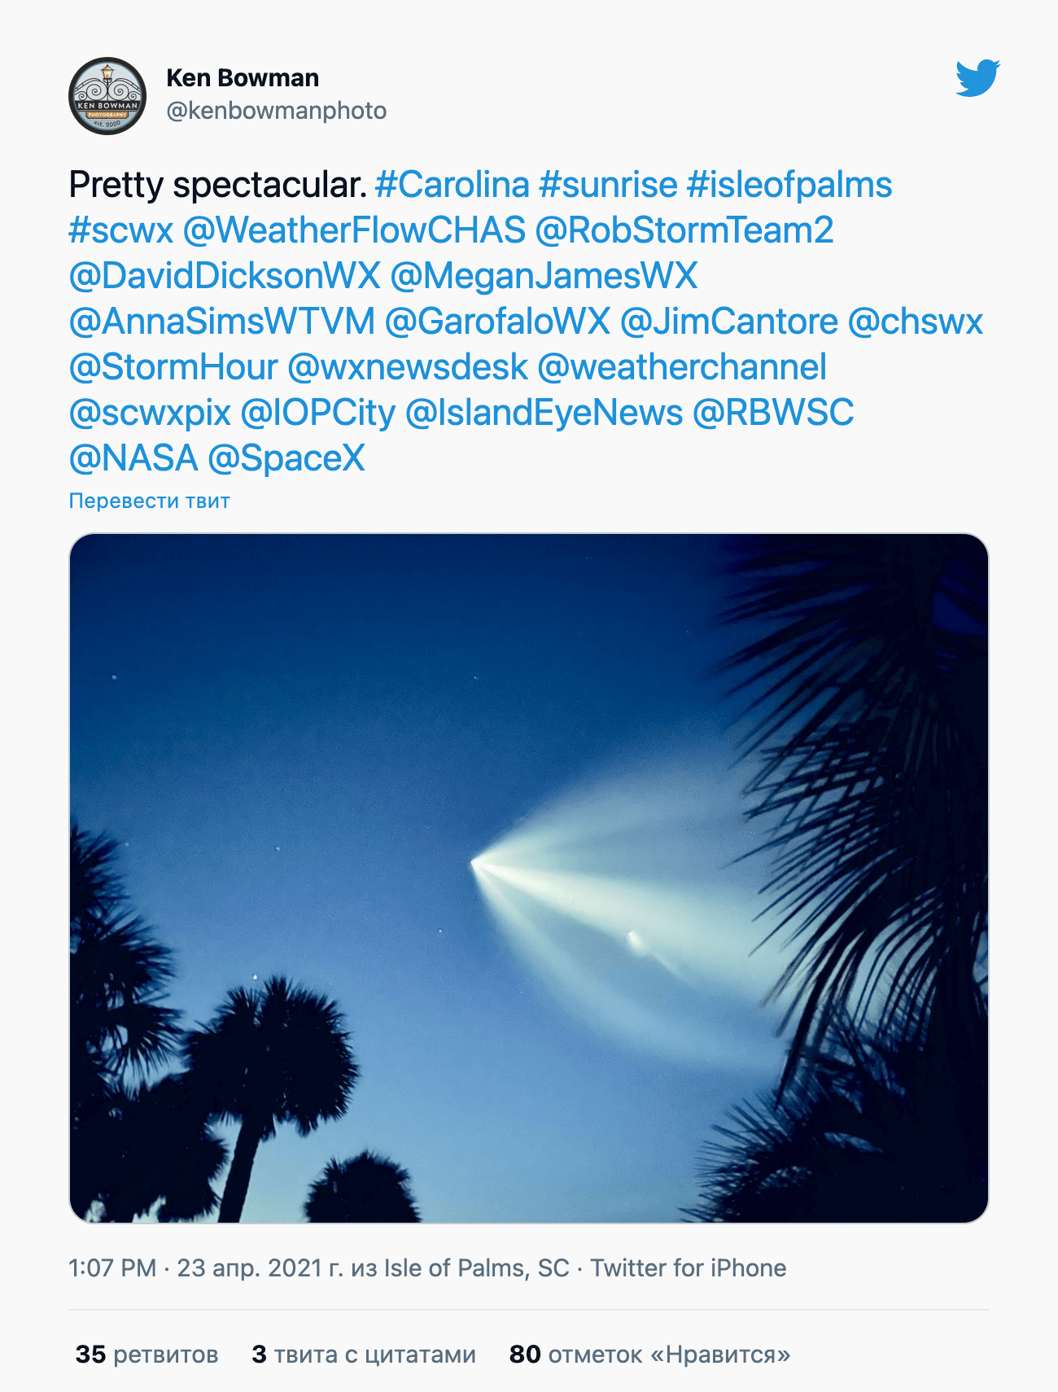This screenshot has height=1392, width=1058.
Task: Visit the @weatherchannel profile mention
Action: (x=682, y=367)
